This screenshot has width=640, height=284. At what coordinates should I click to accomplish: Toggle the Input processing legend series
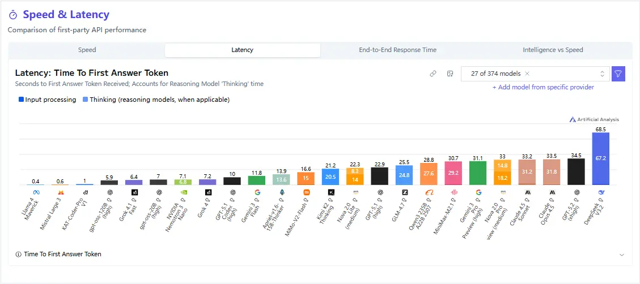(48, 100)
